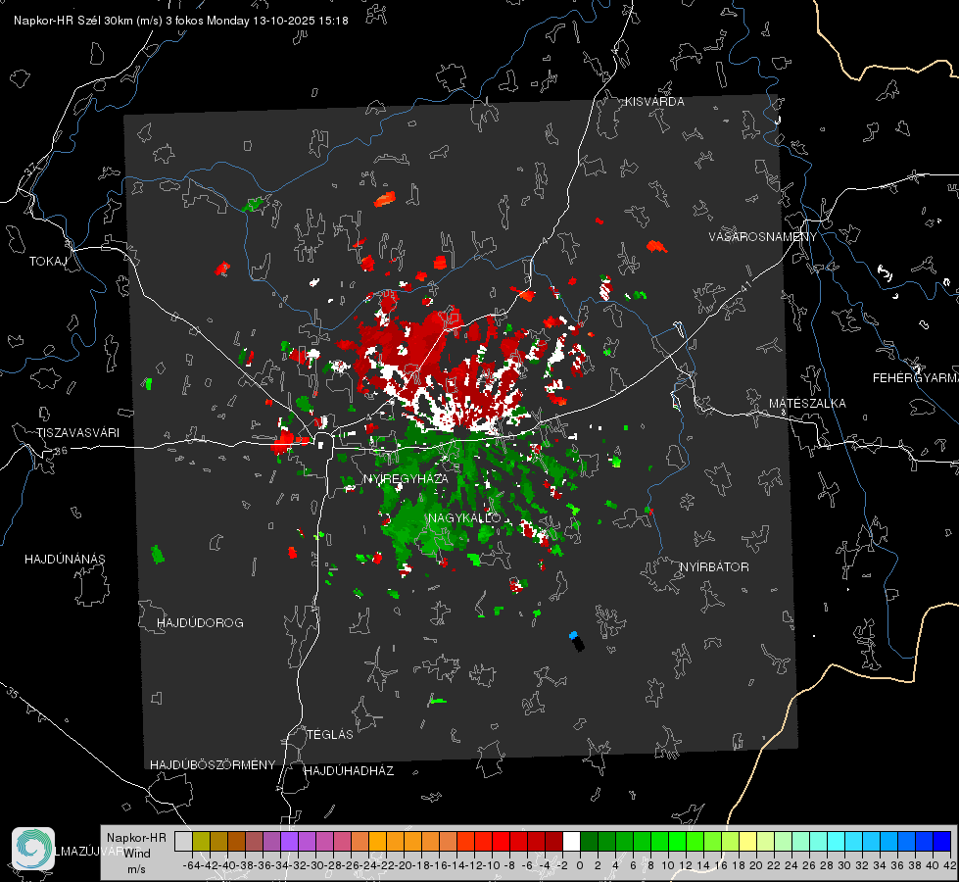This screenshot has height=882, width=959.
Task: Select the KISVÁRDA city label
Action: 654,102
